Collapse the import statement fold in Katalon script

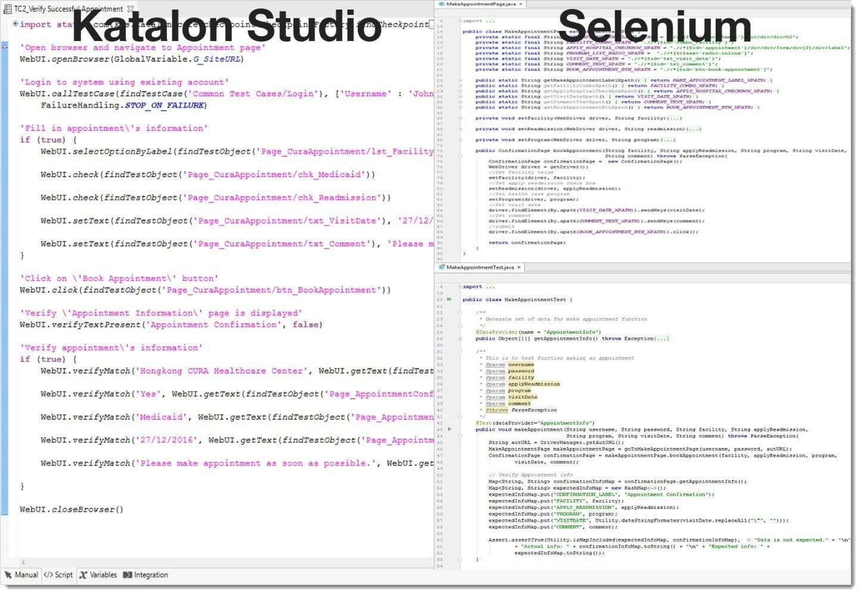pos(15,24)
